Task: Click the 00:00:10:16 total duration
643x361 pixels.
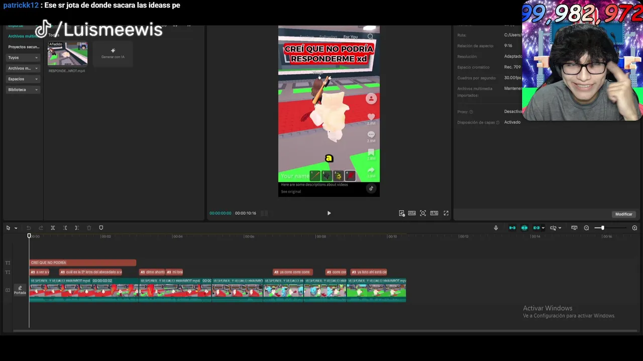Action: [246, 213]
